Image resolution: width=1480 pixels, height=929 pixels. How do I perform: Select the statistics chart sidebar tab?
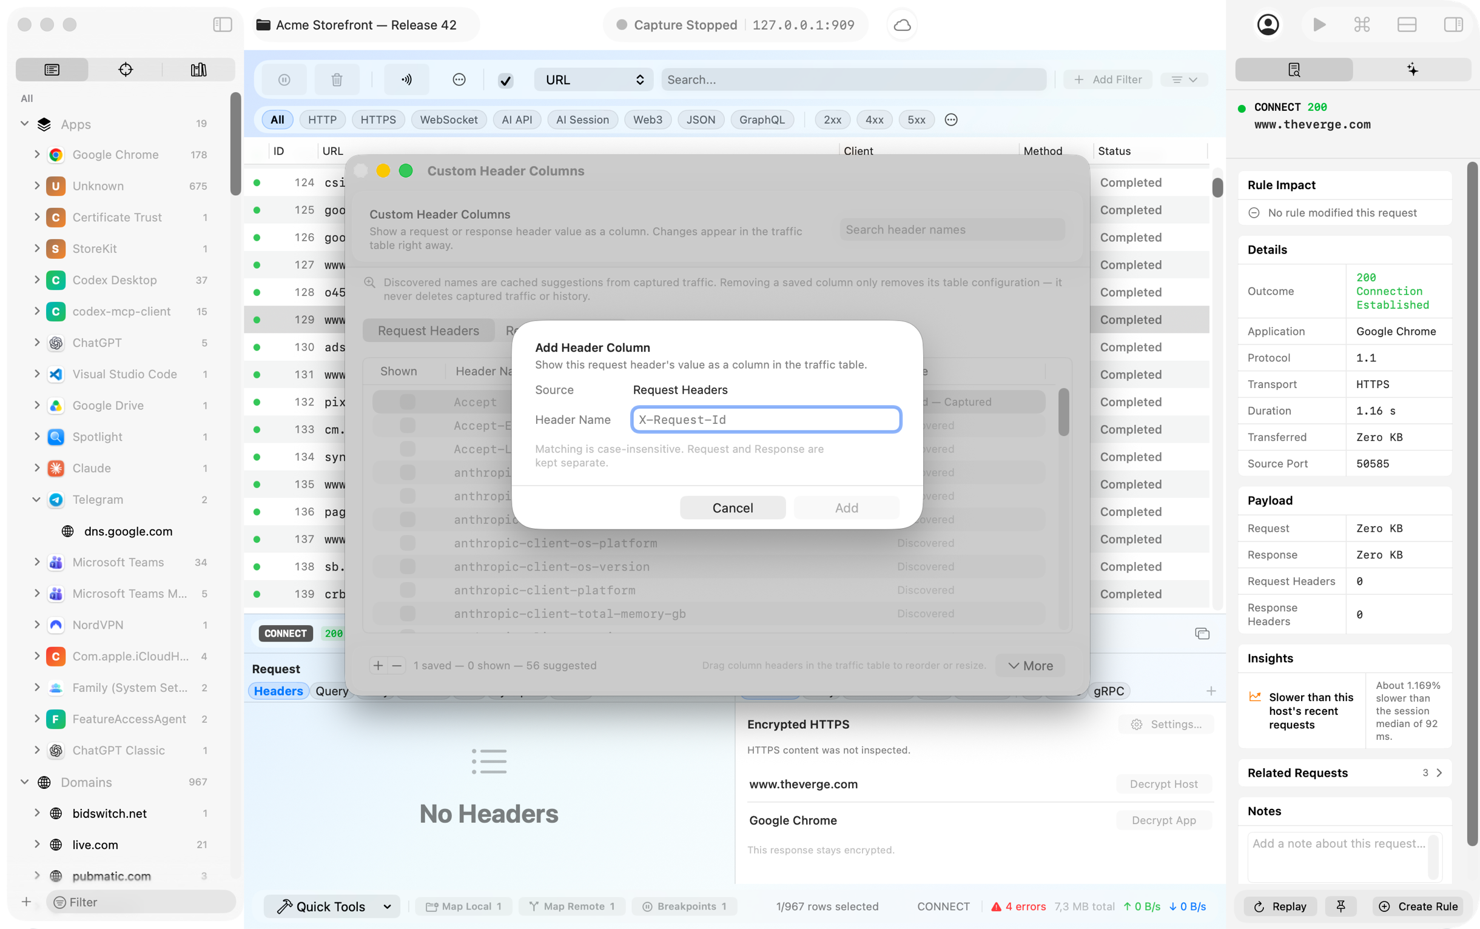[198, 69]
